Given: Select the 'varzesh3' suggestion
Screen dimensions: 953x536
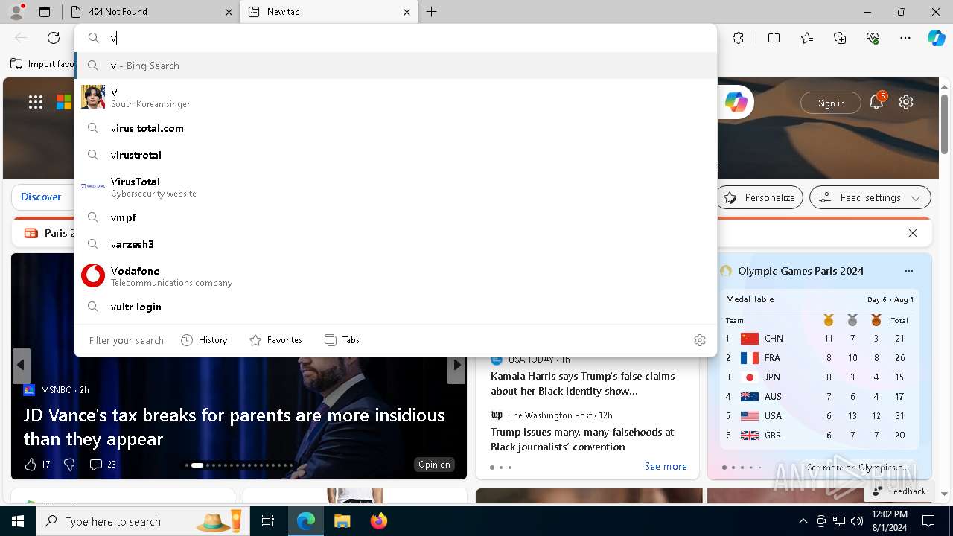Looking at the screenshot, I should [395, 244].
